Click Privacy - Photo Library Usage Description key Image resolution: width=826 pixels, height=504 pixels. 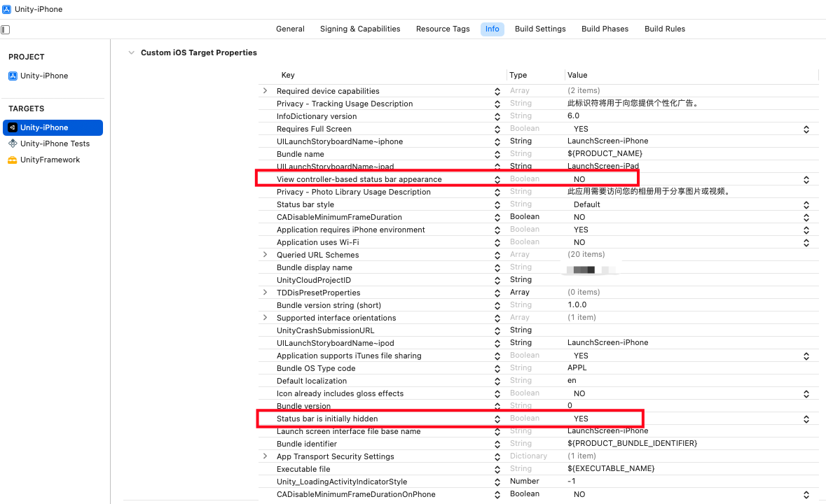pyautogui.click(x=354, y=192)
